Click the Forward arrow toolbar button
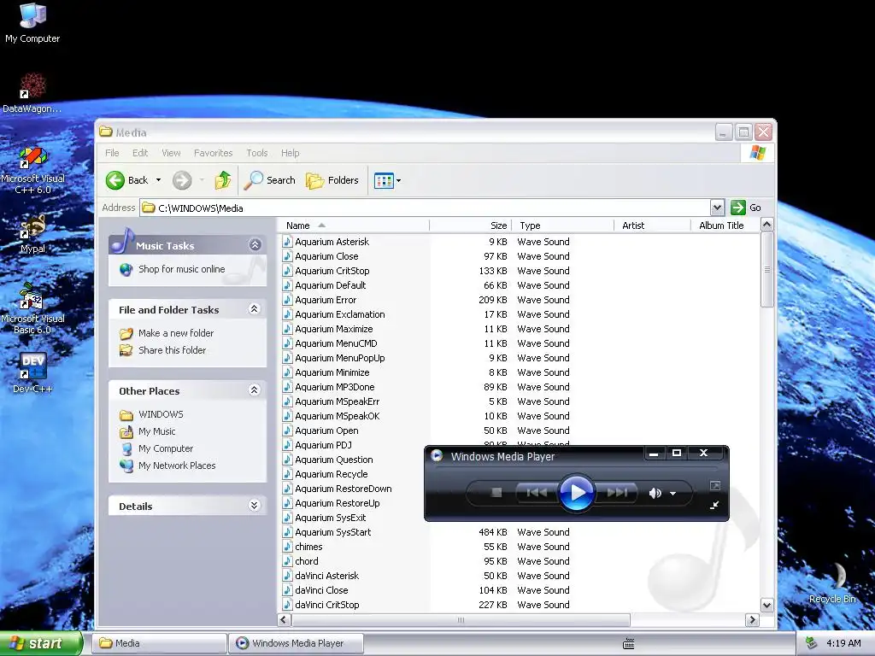875x656 pixels. pyautogui.click(x=182, y=180)
